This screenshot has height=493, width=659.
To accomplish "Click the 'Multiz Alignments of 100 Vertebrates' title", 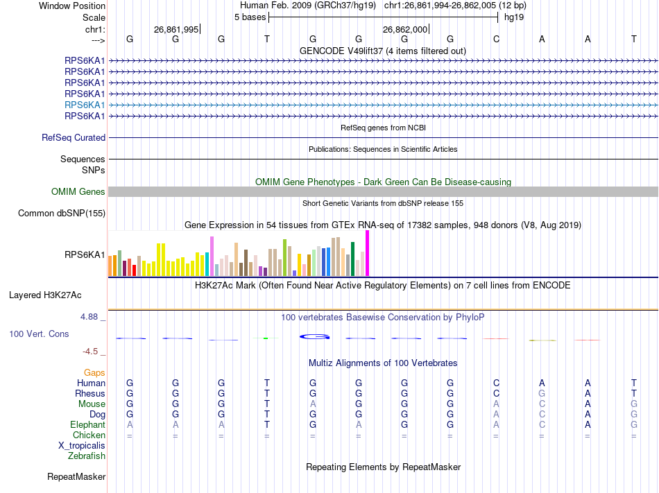I will click(382, 363).
